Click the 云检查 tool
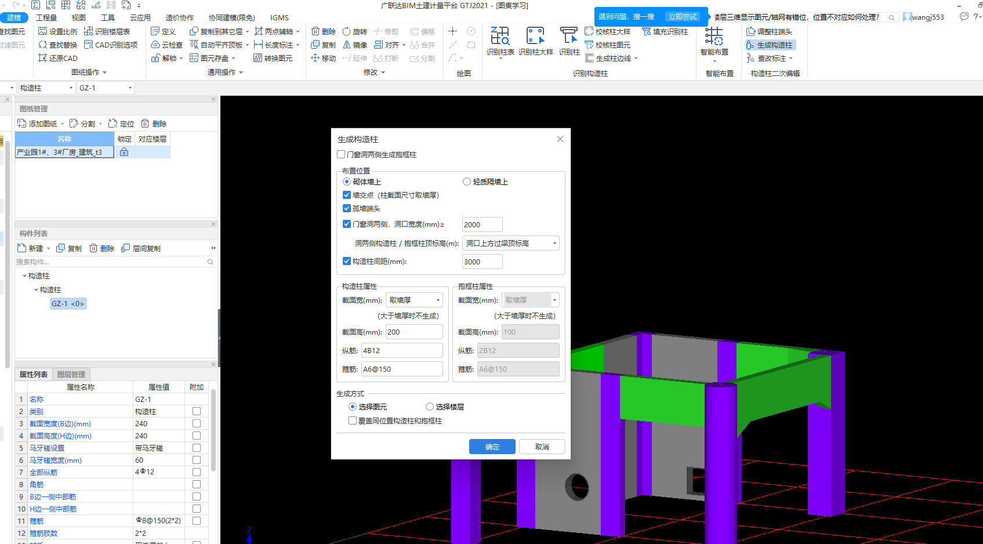Viewport: 983px width, 544px height. point(167,45)
